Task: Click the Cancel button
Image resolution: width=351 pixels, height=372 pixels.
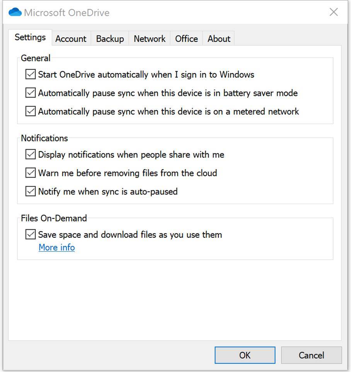Action: click(x=312, y=355)
